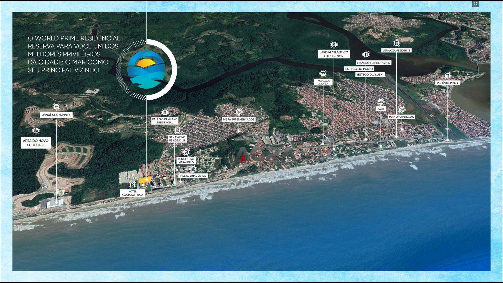The image size is (503, 283).
Task: Click the fork and knife icon above Manero Hamburgers
Action: point(366,55)
